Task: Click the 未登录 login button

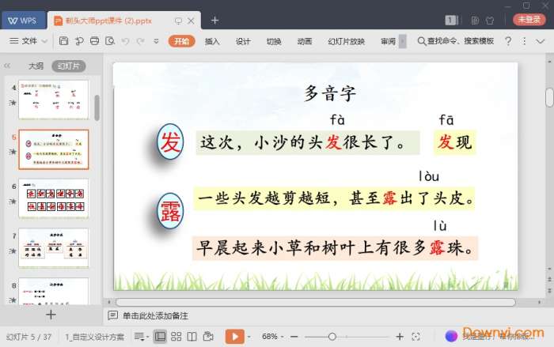Action: pyautogui.click(x=529, y=20)
